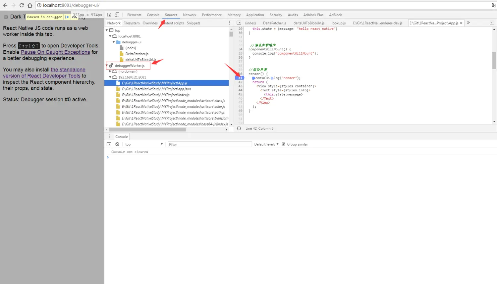
Task: Uncheck Group similar console option
Action: click(x=283, y=144)
